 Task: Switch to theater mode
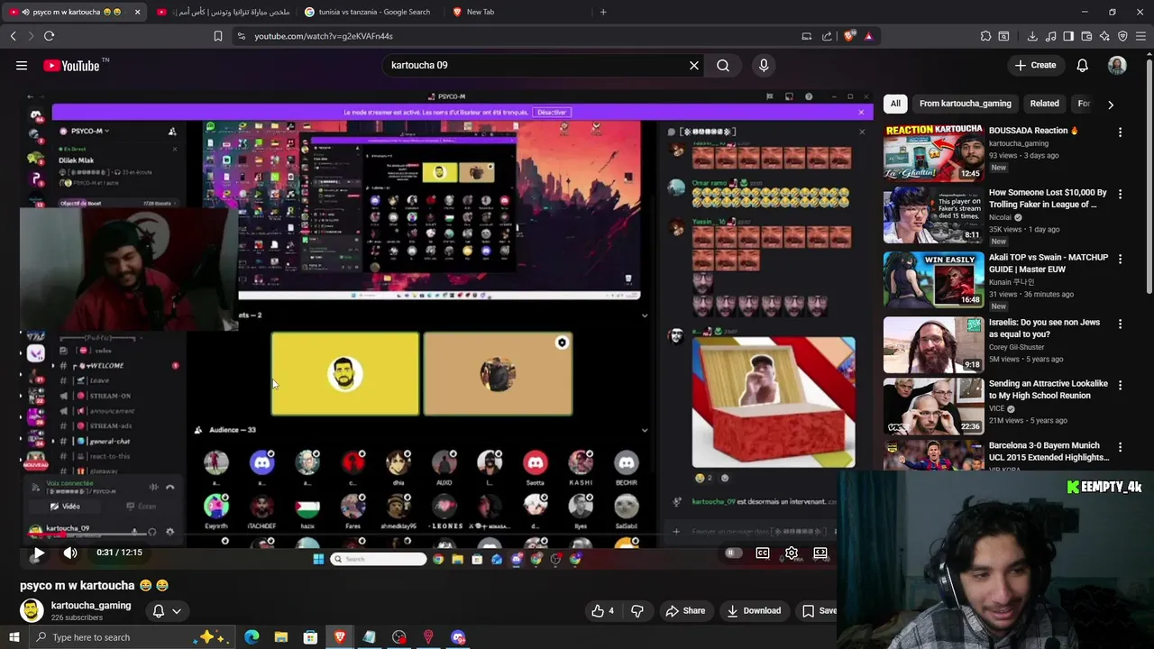click(x=820, y=553)
